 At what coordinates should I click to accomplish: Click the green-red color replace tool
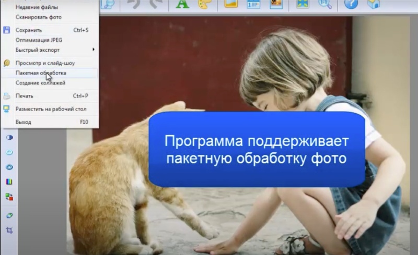coord(9,197)
